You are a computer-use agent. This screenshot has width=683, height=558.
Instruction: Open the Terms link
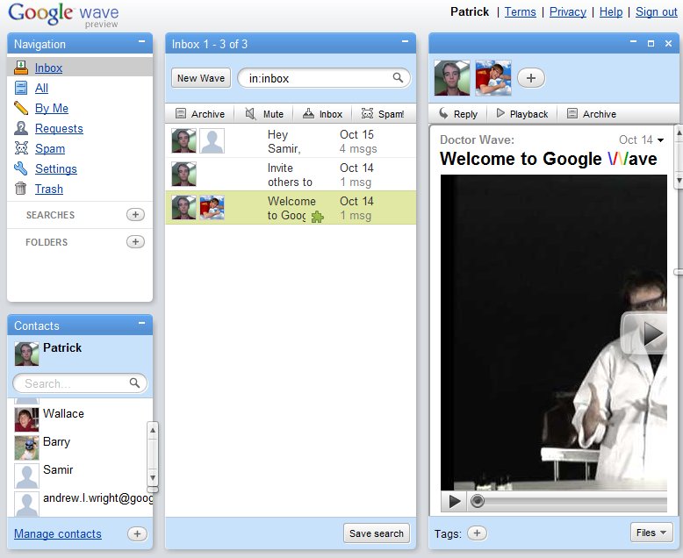520,11
